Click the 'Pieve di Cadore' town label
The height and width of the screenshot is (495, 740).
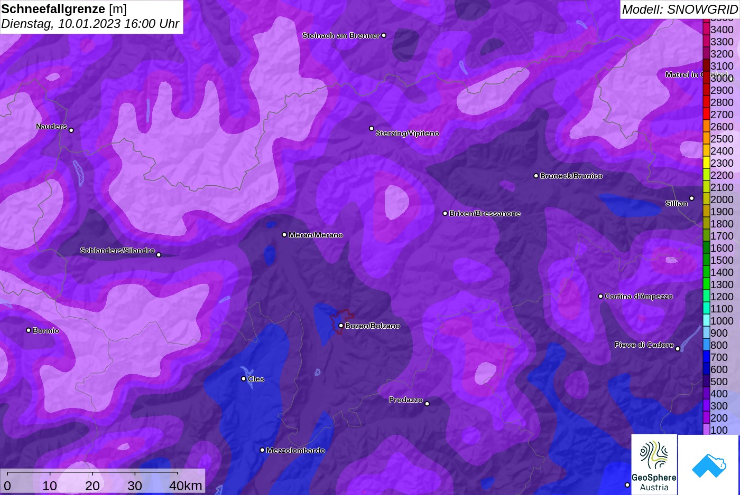click(644, 345)
